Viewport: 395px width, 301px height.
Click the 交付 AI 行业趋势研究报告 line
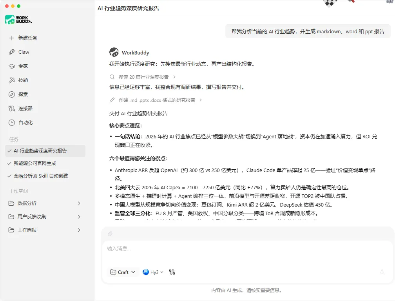pos(139,113)
